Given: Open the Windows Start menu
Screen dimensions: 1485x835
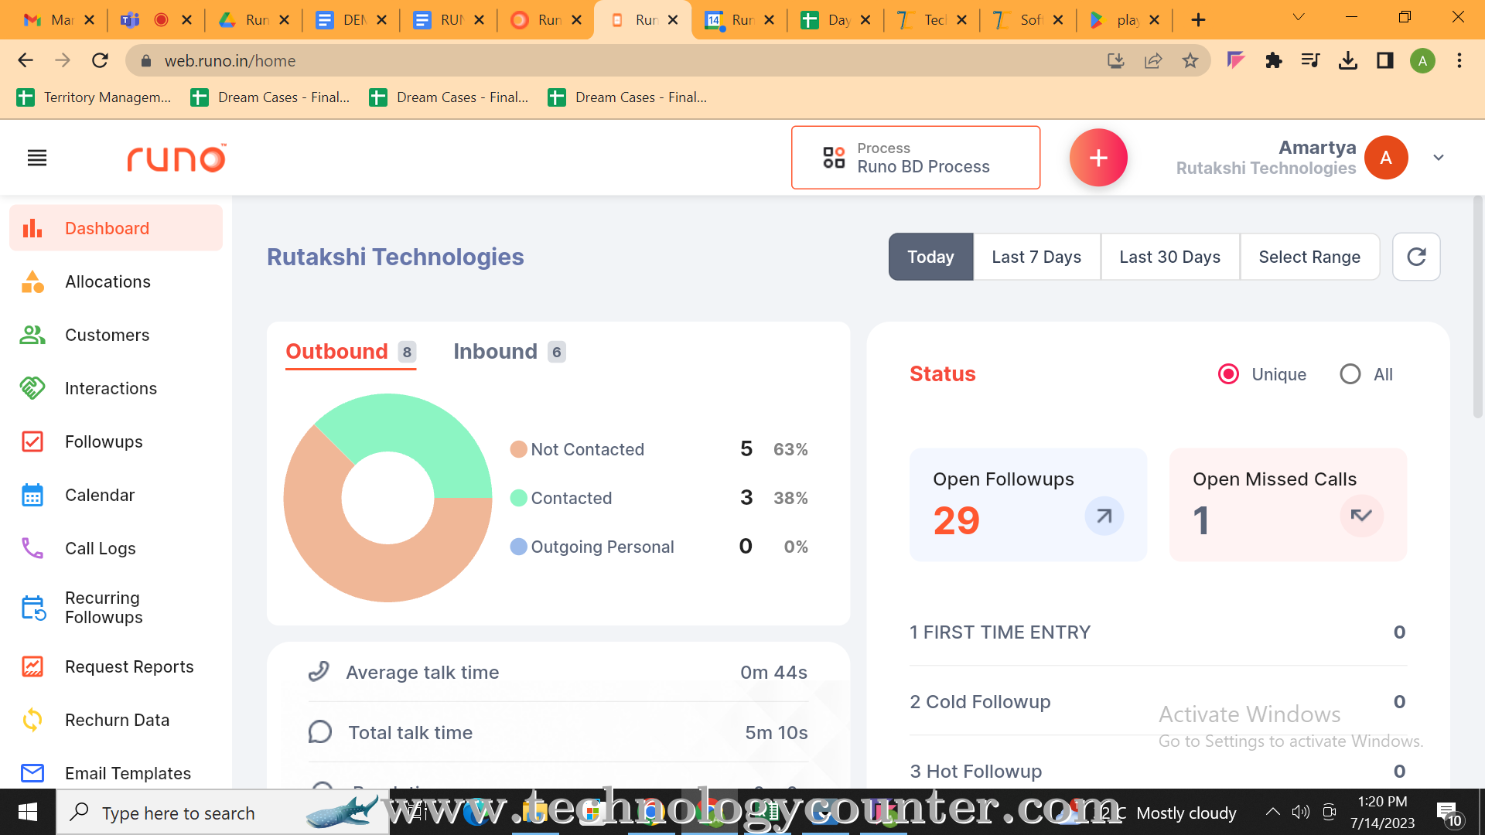Looking at the screenshot, I should coord(28,813).
